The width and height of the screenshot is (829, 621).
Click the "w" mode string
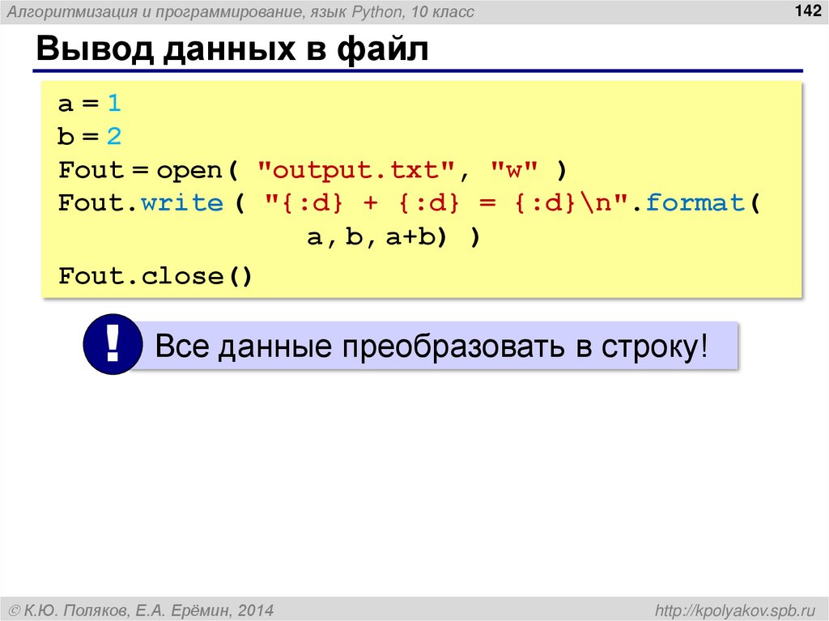tap(514, 170)
